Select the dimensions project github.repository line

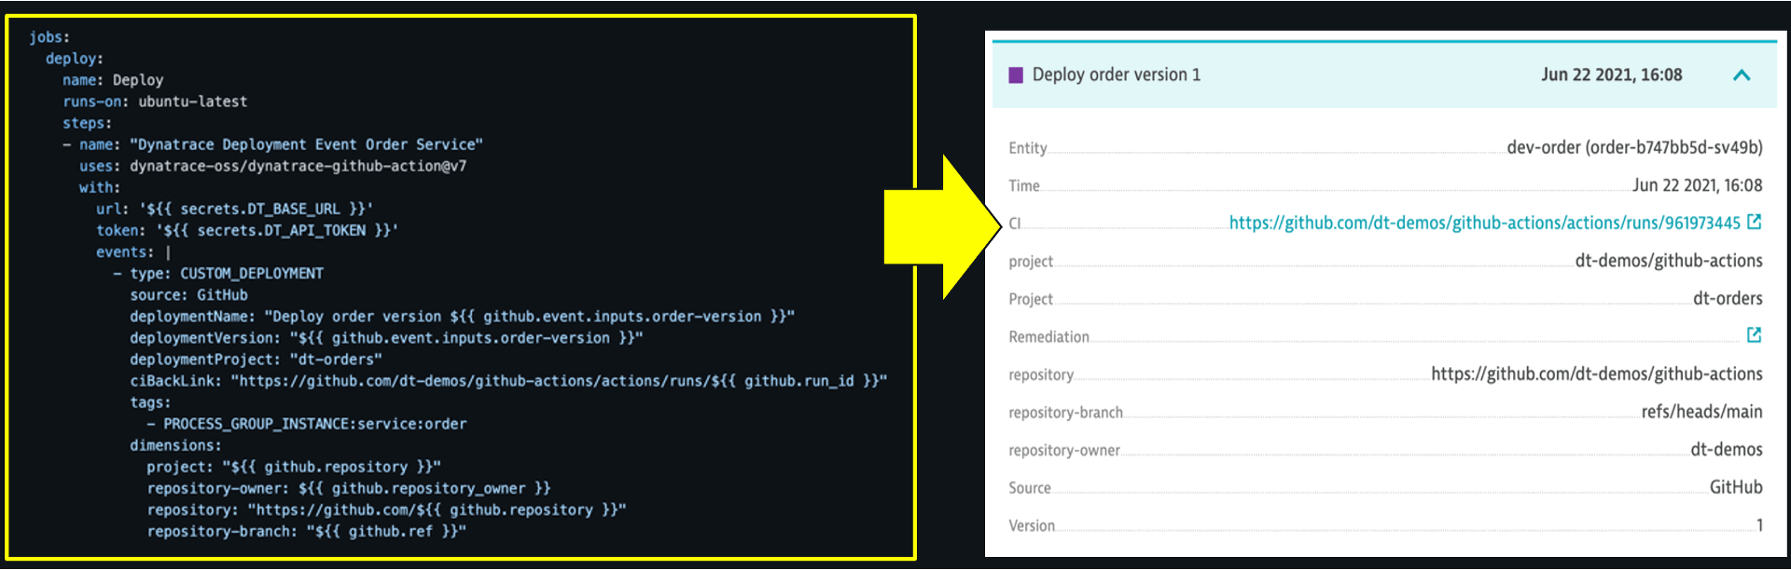(x=294, y=467)
